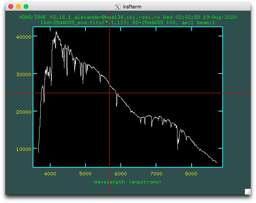Click the window resize grip corner
The width and height of the screenshot is (256, 203).
pos(248,192)
